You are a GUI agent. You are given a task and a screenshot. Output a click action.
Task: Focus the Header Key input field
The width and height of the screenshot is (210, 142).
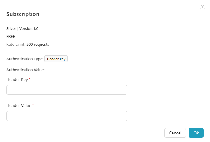point(67,90)
